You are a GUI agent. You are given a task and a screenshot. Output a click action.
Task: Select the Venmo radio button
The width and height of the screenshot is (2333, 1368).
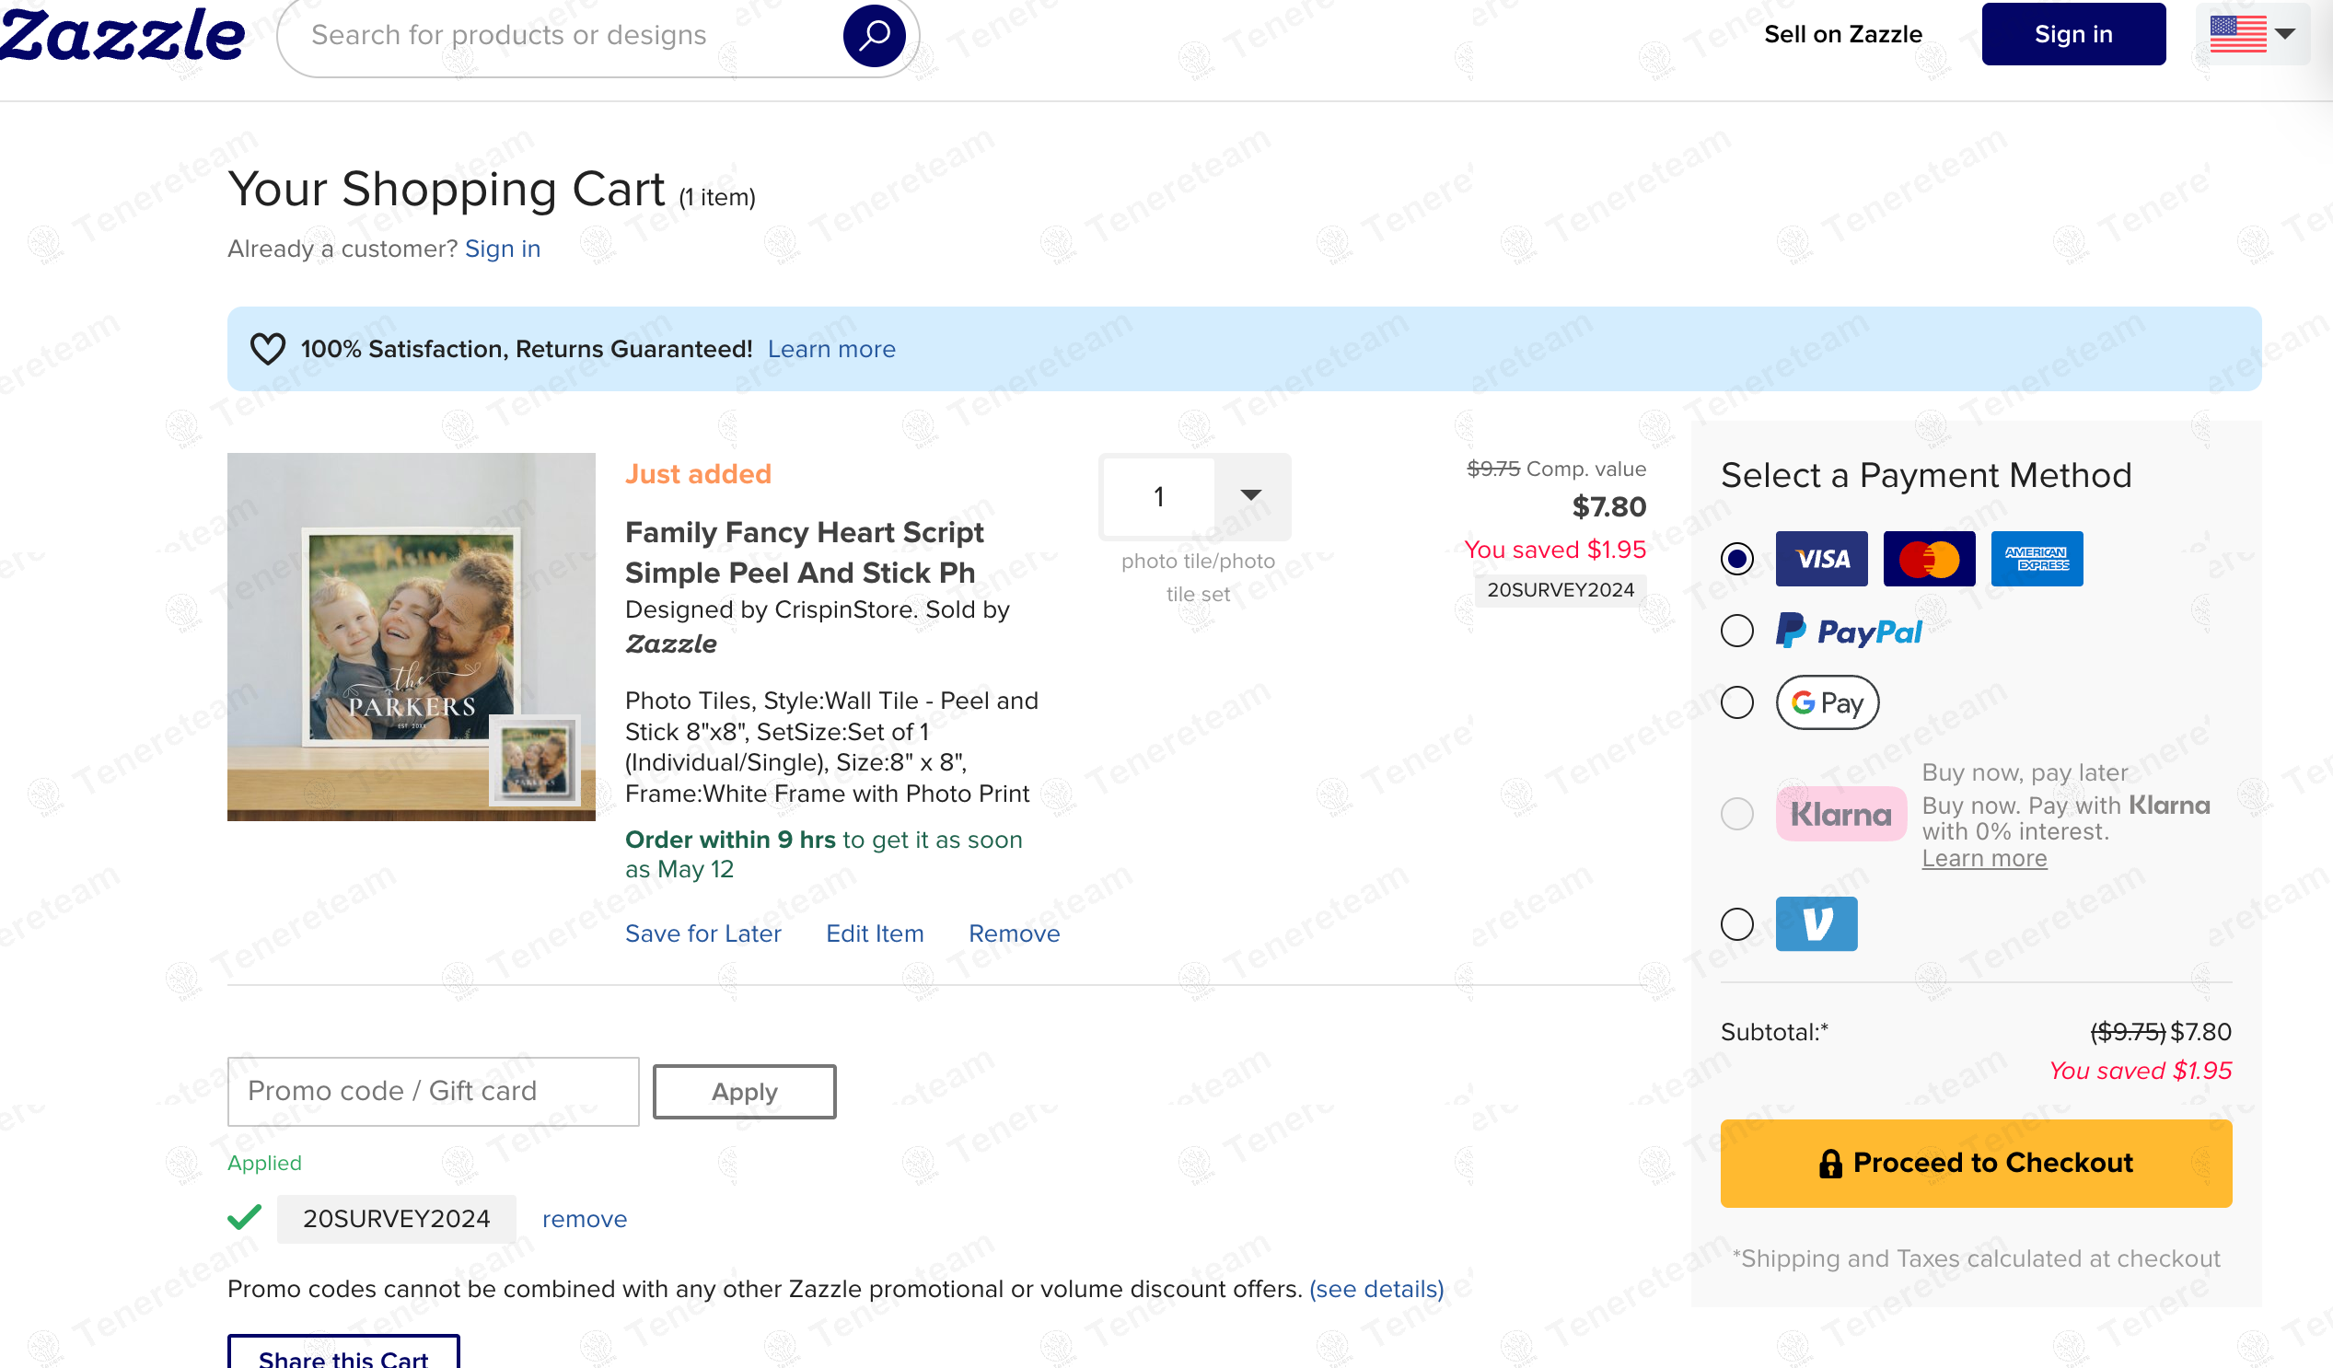pyautogui.click(x=1736, y=922)
